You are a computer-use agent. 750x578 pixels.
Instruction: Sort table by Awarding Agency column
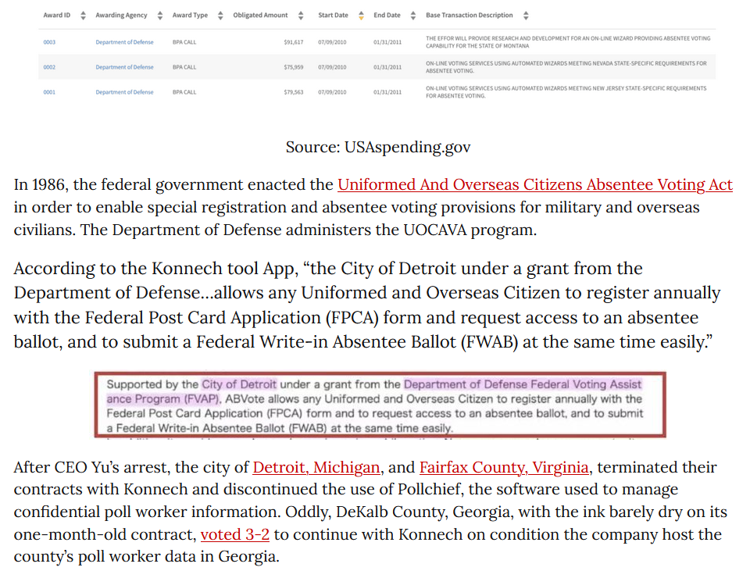click(x=160, y=16)
